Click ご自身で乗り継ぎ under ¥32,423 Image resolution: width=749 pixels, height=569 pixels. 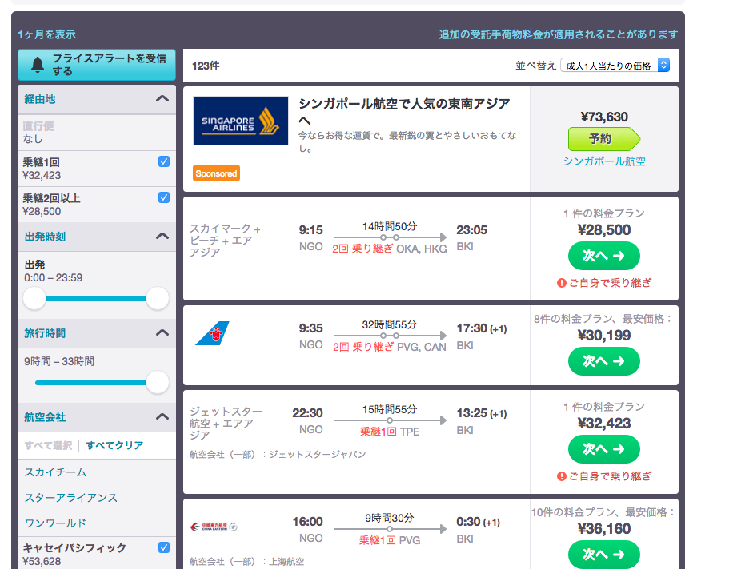(x=610, y=476)
